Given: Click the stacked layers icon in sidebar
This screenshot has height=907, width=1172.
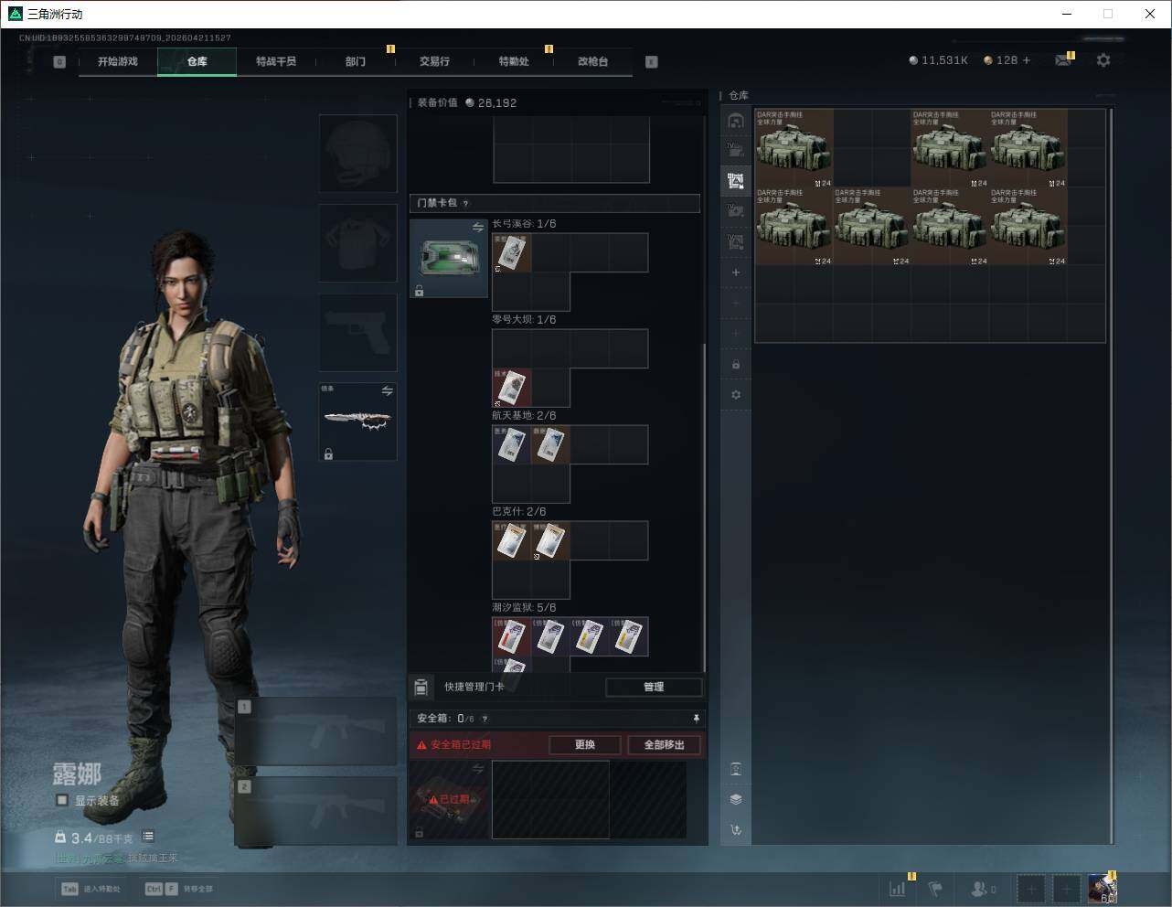Looking at the screenshot, I should pyautogui.click(x=736, y=799).
